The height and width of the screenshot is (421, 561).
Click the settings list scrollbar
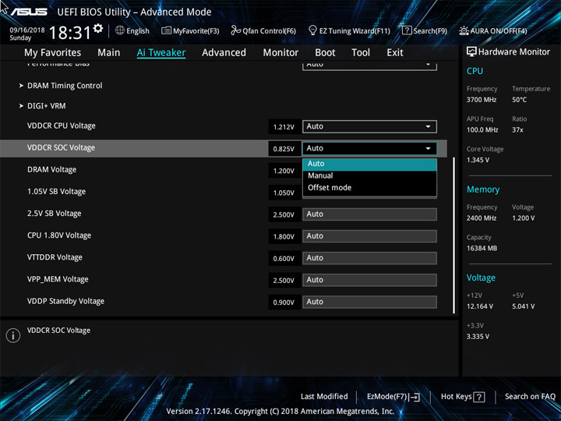click(453, 235)
